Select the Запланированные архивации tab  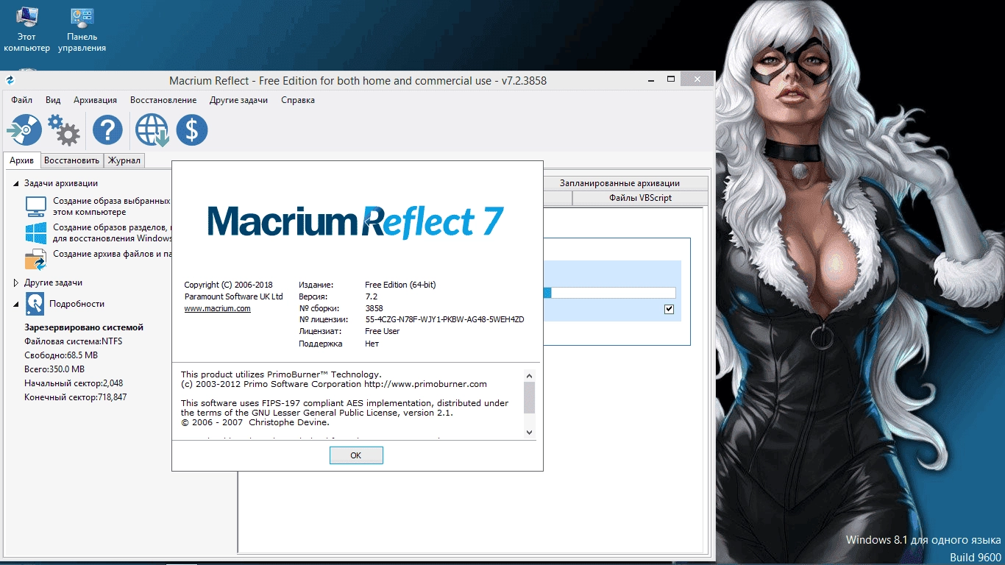pos(619,183)
